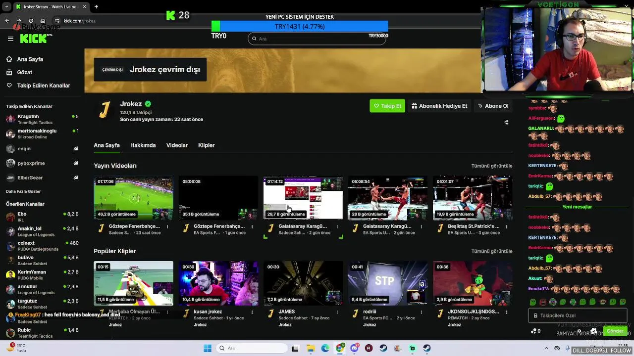Click the green KICK logo
This screenshot has width=634, height=356.
click(x=34, y=39)
